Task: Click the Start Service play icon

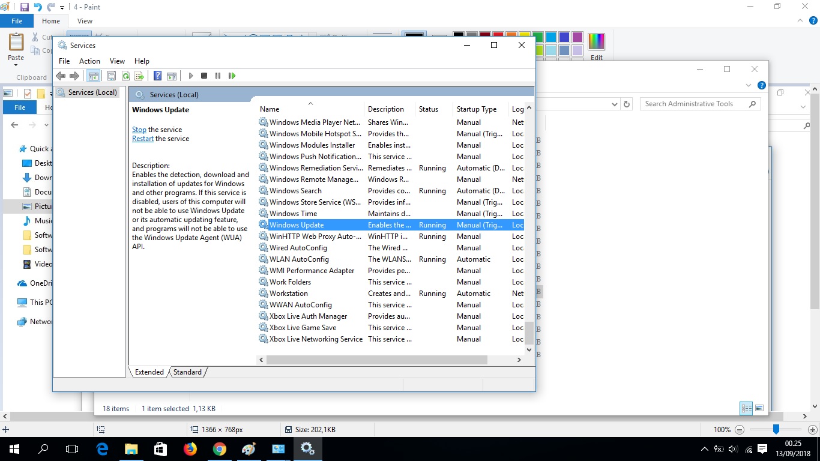Action: coord(191,76)
